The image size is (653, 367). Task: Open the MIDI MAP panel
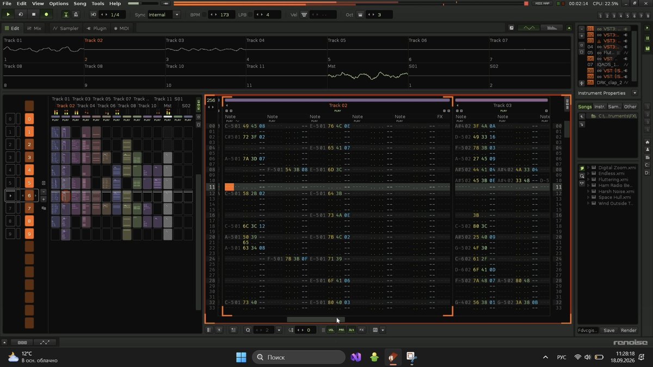(542, 3)
